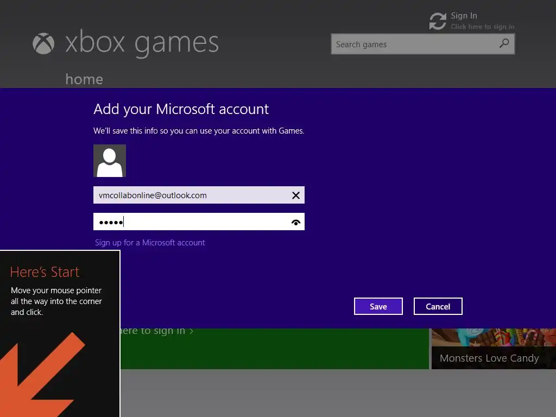
Task: Cancel adding the Microsoft account
Action: [438, 306]
